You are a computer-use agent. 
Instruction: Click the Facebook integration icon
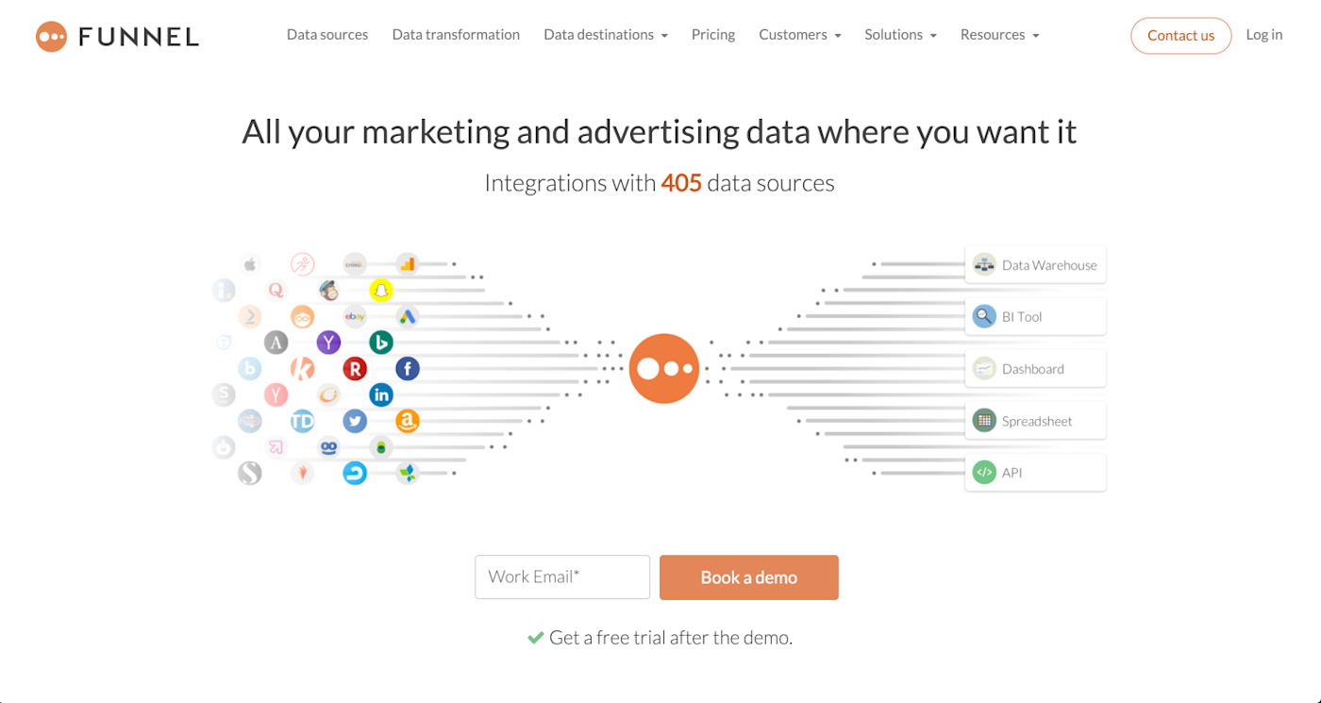pos(407,369)
